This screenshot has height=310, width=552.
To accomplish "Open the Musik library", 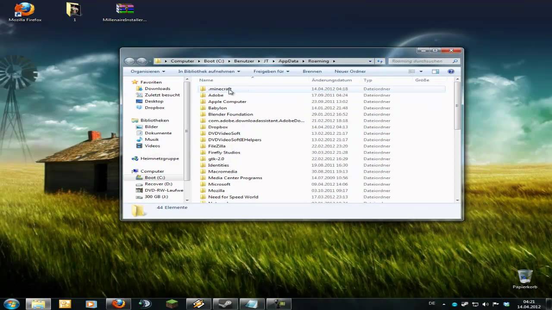I will (x=152, y=139).
